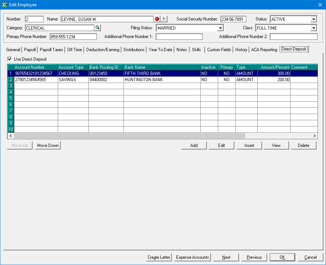Go to the Next employee

226,257
